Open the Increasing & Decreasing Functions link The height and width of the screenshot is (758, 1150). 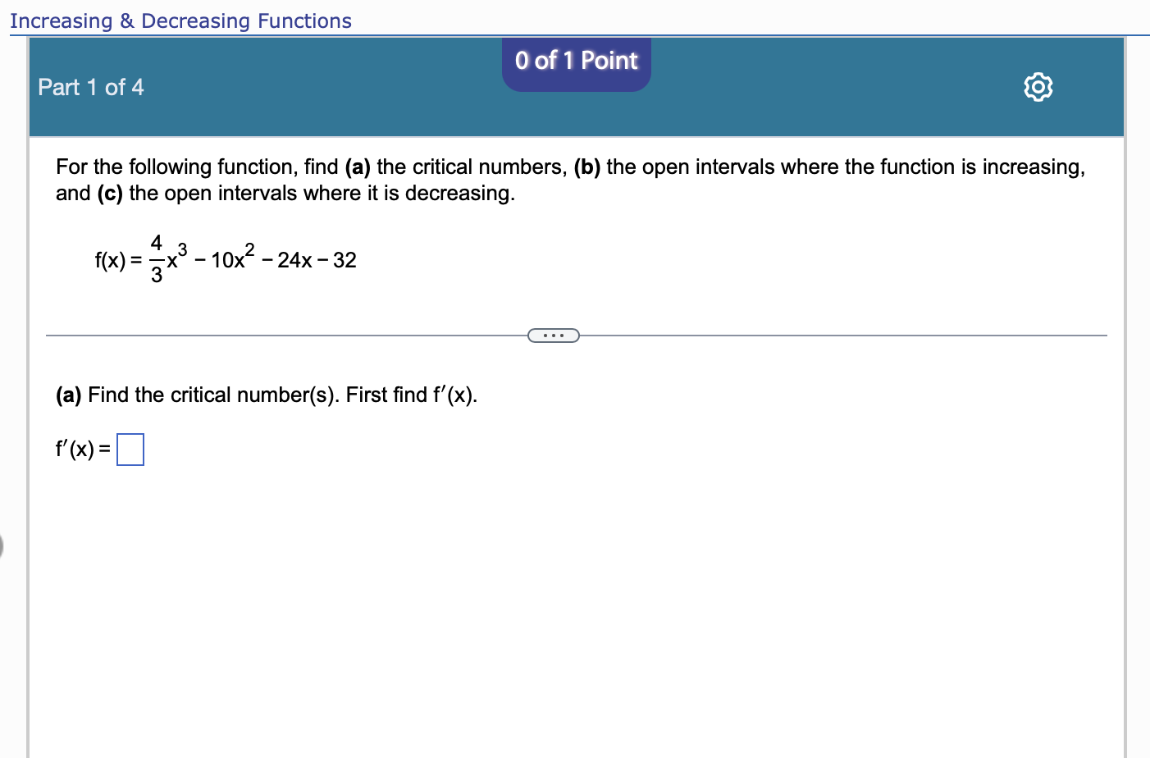180,20
